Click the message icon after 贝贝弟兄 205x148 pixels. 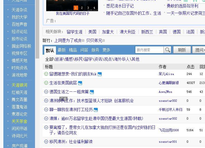[x=104, y=41]
